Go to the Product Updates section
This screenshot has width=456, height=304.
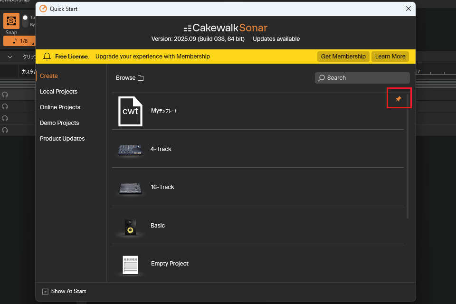(62, 139)
